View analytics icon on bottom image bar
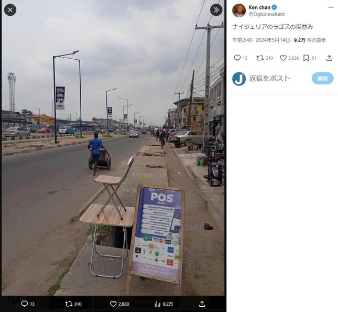Viewport: 338px width, 312px height. 158,304
